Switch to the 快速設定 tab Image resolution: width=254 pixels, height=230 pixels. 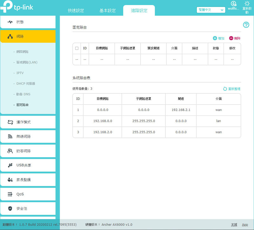76,10
